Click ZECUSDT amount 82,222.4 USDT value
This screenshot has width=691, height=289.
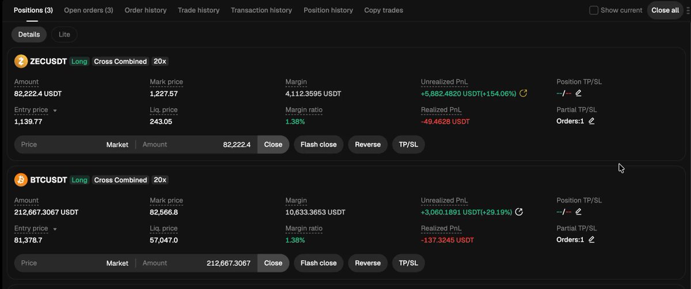pos(38,93)
